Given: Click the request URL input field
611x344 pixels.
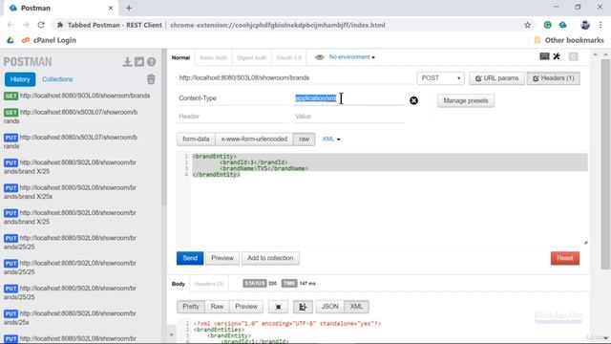Looking at the screenshot, I should 295,78.
